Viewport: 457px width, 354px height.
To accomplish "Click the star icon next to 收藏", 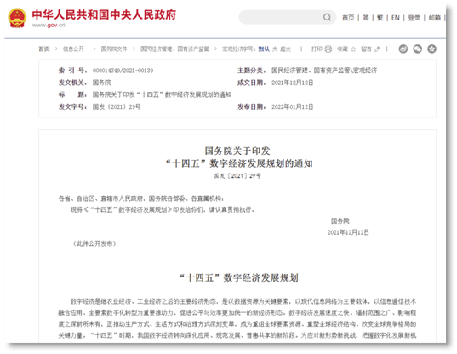I will [353, 49].
